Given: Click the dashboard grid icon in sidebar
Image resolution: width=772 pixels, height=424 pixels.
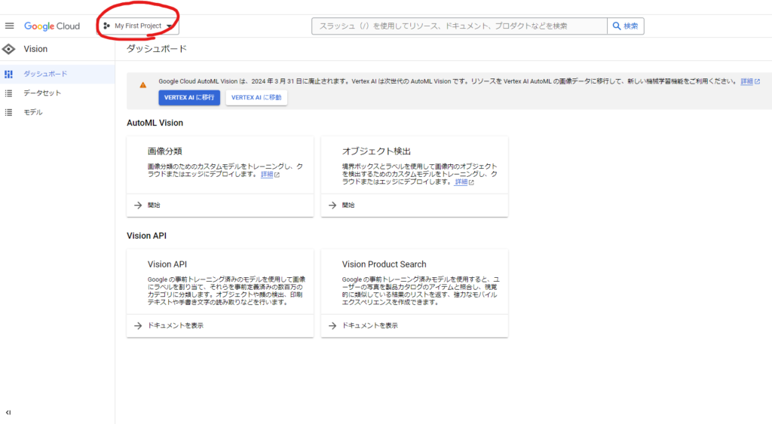Looking at the screenshot, I should pyautogui.click(x=8, y=74).
